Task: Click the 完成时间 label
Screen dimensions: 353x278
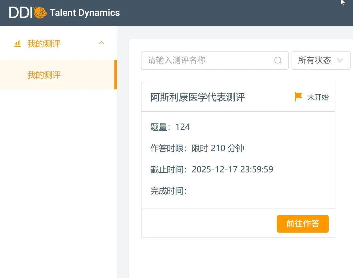Action: tap(168, 191)
